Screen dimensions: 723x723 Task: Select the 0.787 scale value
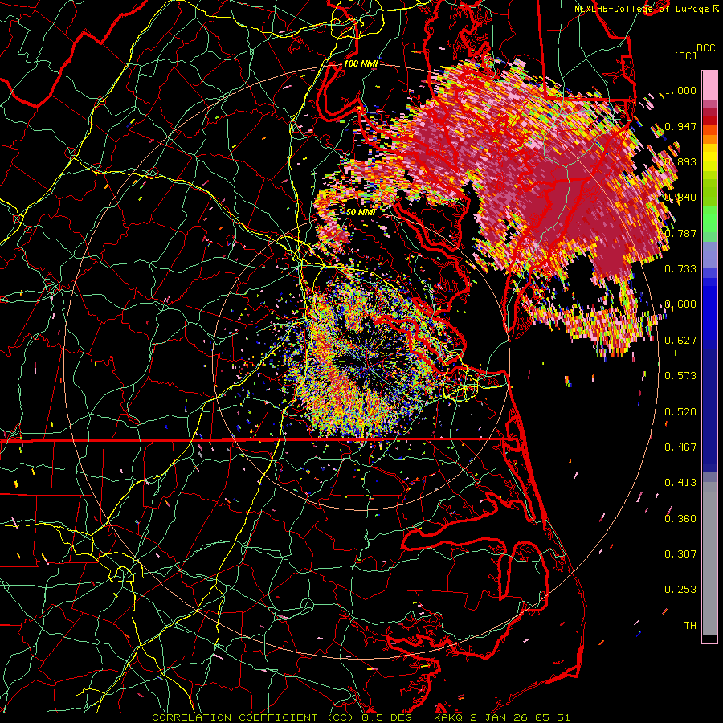coord(680,233)
